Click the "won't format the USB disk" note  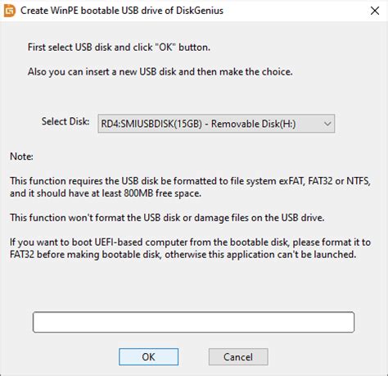(x=167, y=218)
